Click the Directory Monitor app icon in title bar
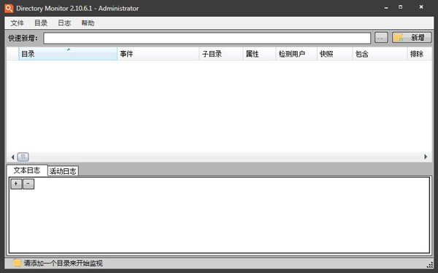Screen dimensions: 438x273 [9, 8]
